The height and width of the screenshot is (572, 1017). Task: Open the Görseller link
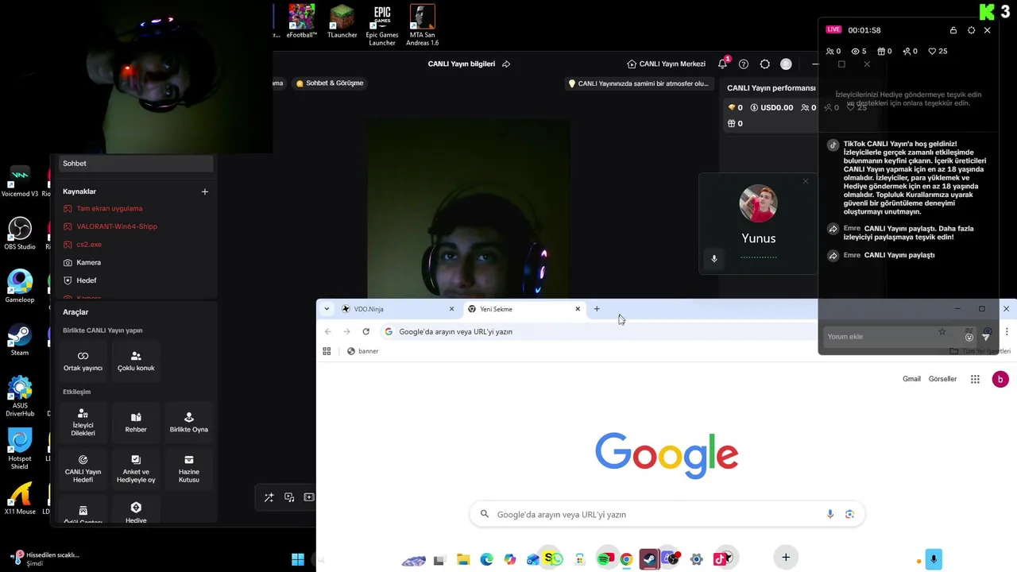[942, 379]
